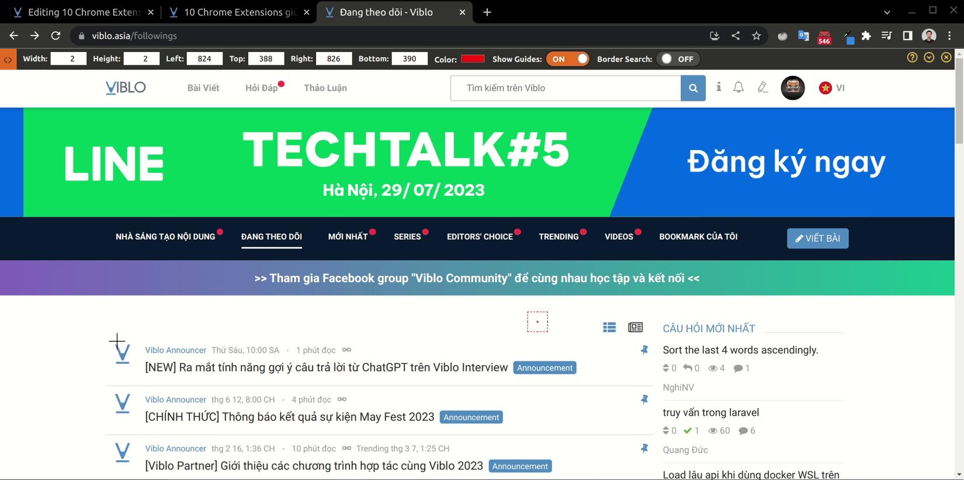Open the tomato timer extension
Screen dimensions: 964x480
[782, 36]
